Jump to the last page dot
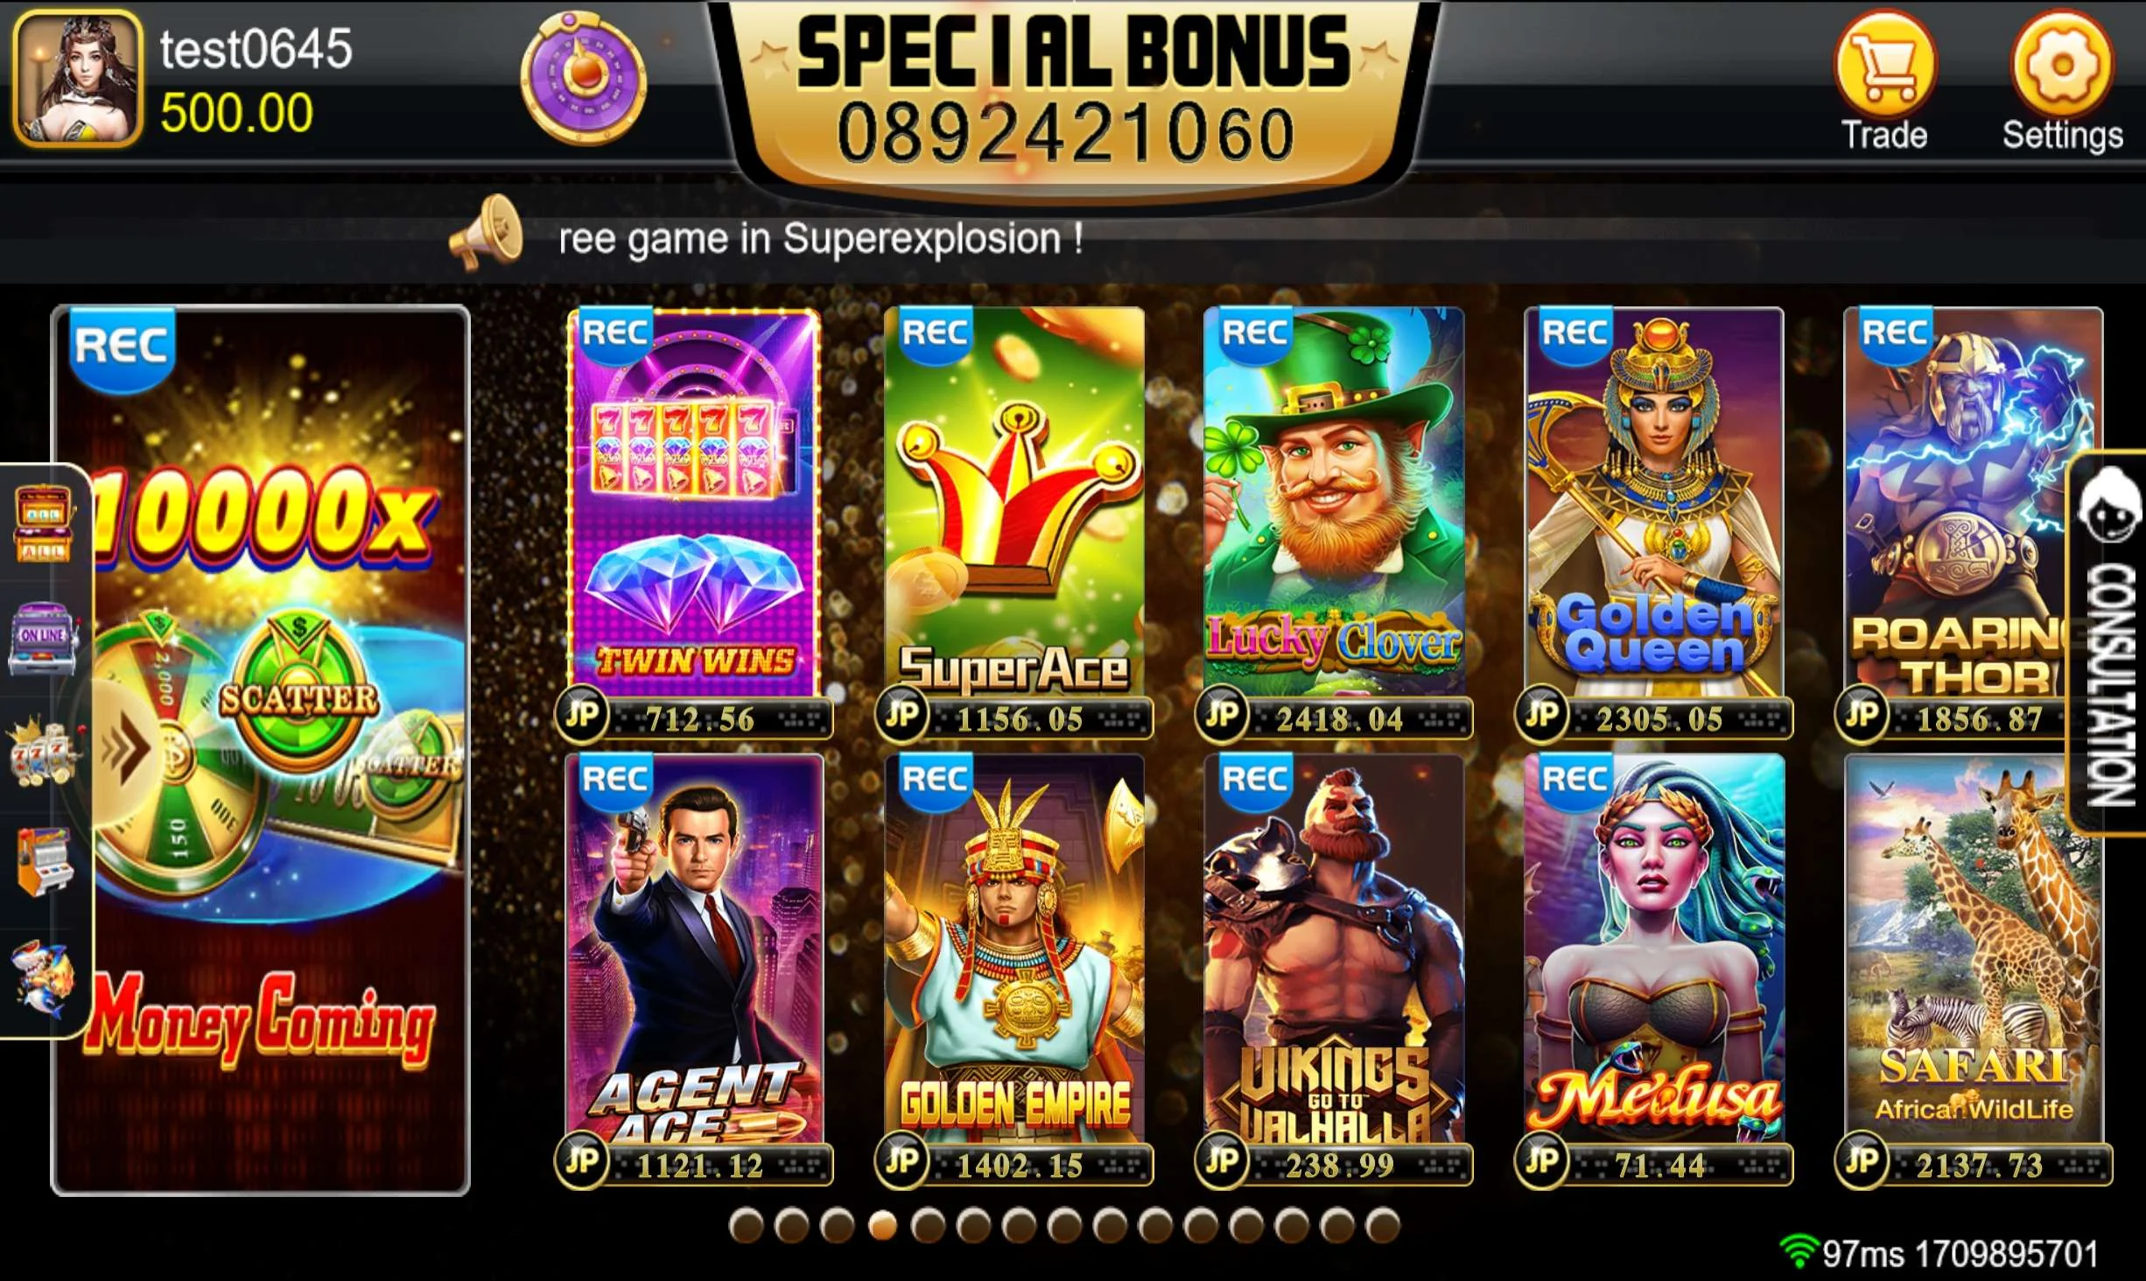This screenshot has width=2146, height=1281. [1384, 1225]
